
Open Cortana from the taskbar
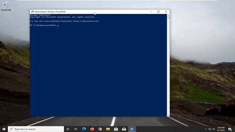tap(68, 129)
